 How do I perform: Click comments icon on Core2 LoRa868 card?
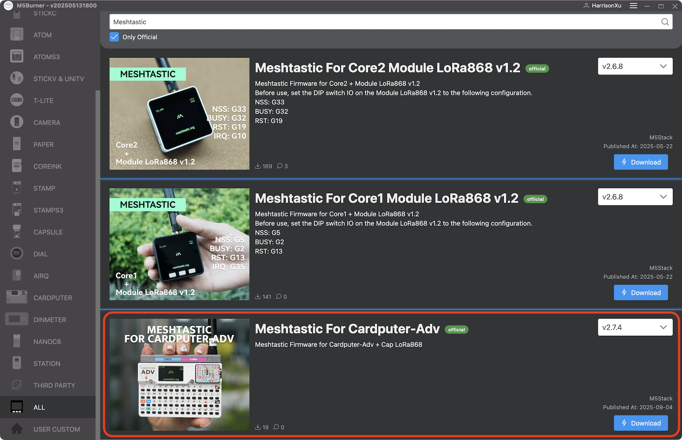point(280,166)
